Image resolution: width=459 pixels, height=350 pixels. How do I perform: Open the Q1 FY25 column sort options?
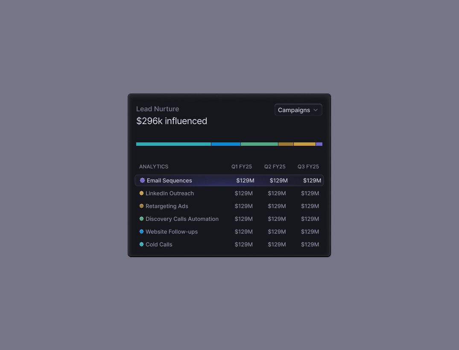point(242,167)
